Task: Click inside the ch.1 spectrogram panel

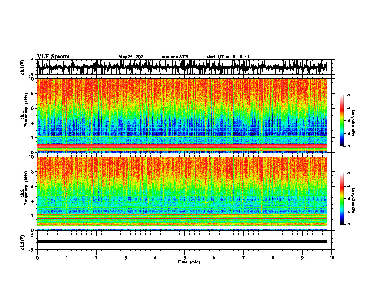Action: 182,115
